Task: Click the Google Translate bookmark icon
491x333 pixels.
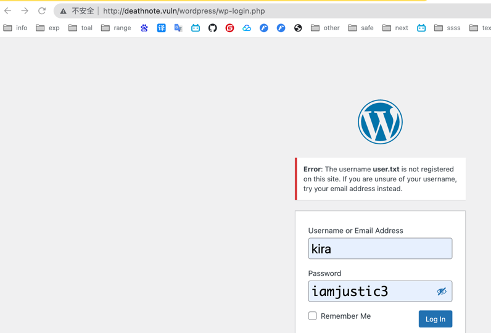Action: 178,28
